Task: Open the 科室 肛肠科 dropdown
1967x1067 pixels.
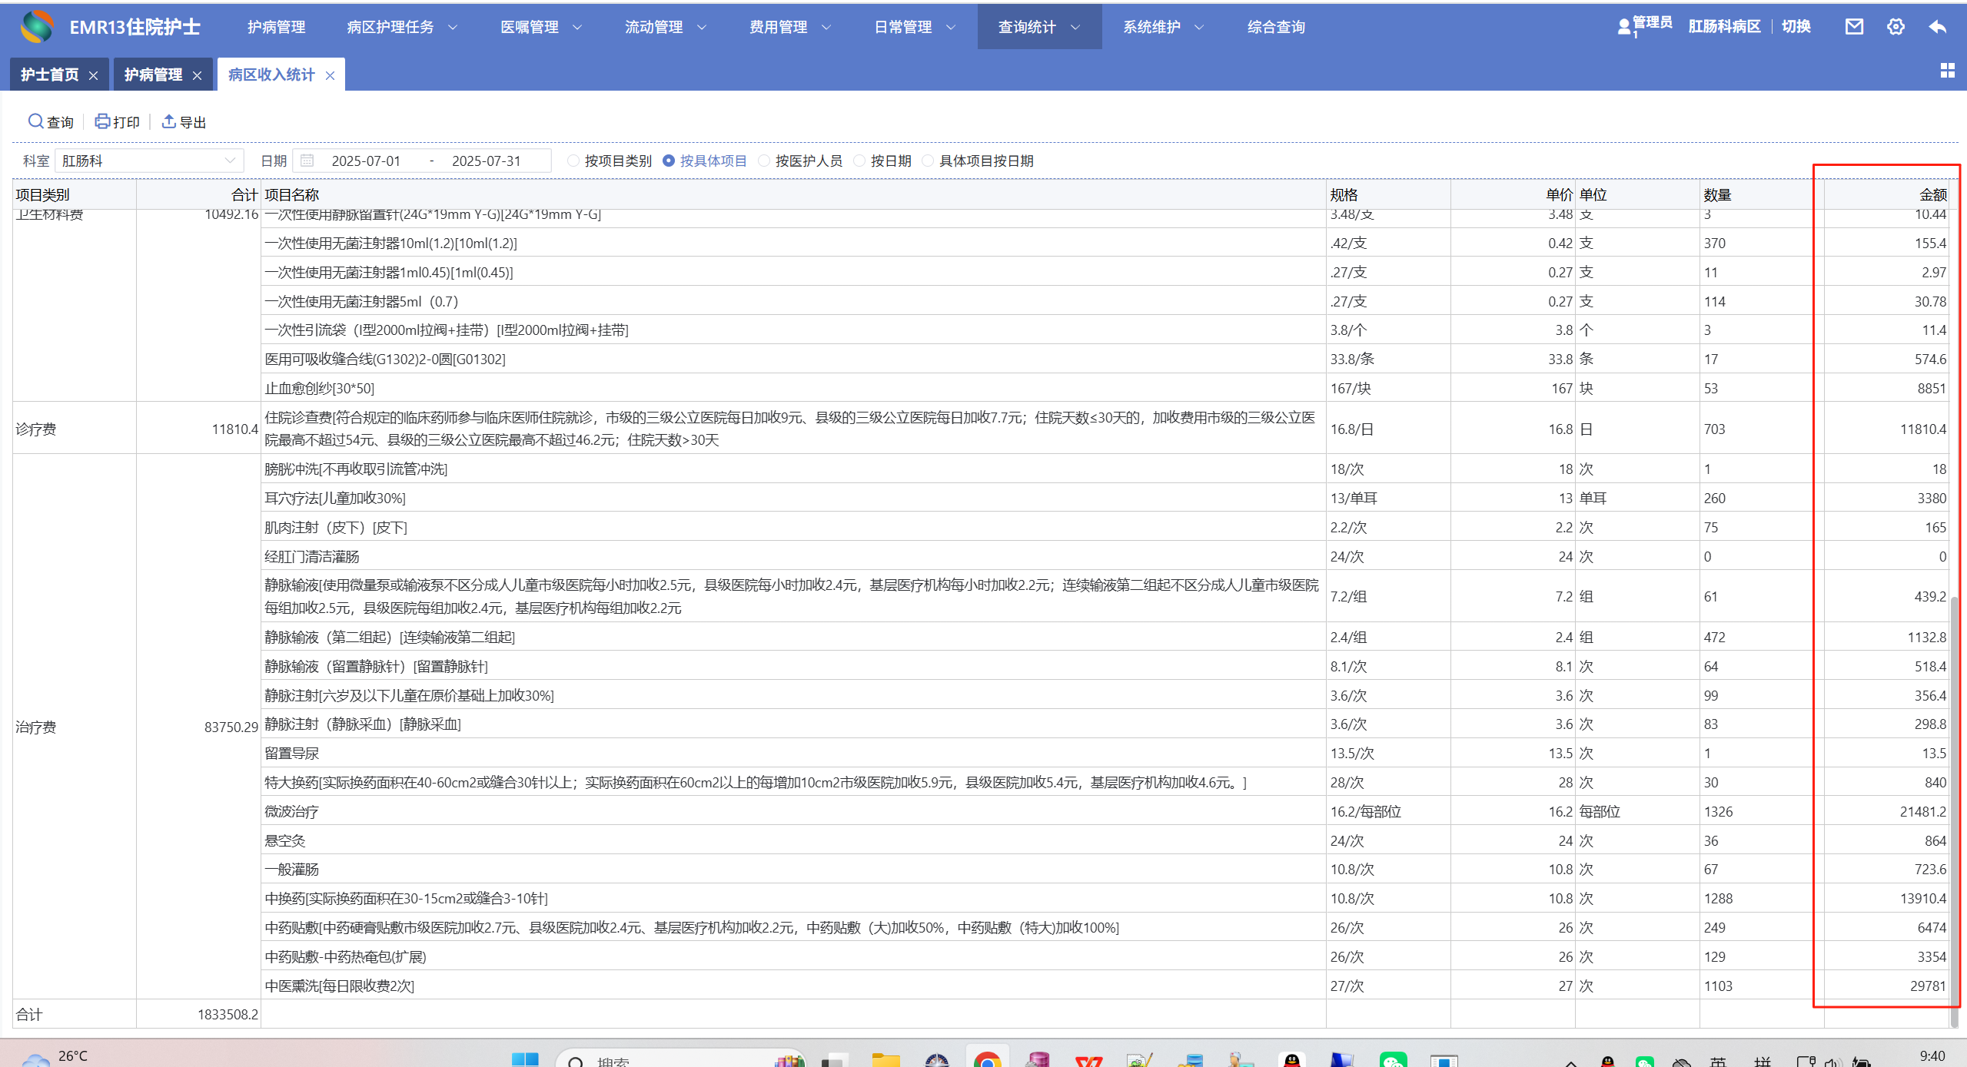Action: (149, 161)
